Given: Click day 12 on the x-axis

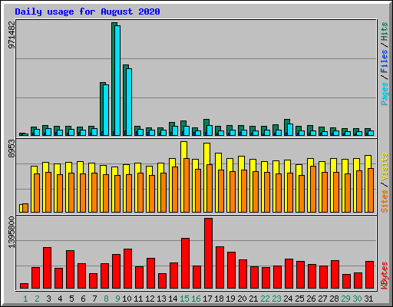Looking at the screenshot, I should [x=150, y=299].
